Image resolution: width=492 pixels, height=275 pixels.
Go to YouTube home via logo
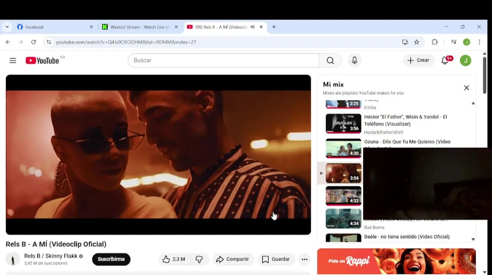[42, 60]
